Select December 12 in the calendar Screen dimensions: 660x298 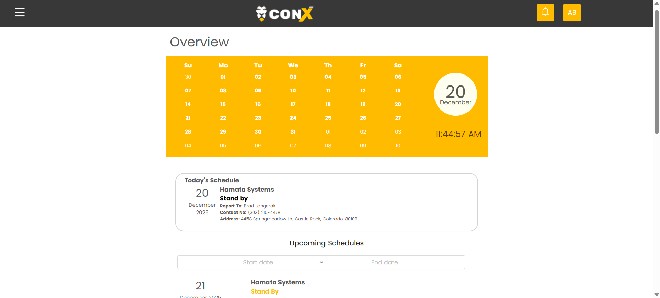[363, 91]
